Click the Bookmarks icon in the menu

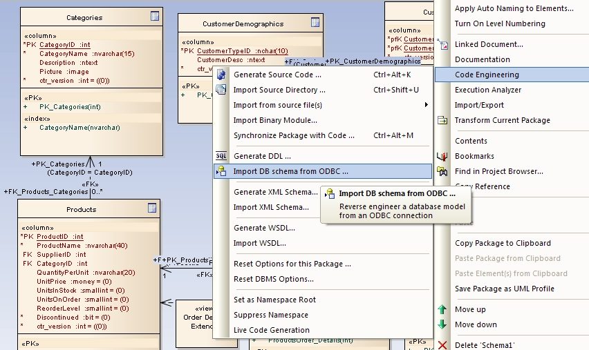click(442, 156)
